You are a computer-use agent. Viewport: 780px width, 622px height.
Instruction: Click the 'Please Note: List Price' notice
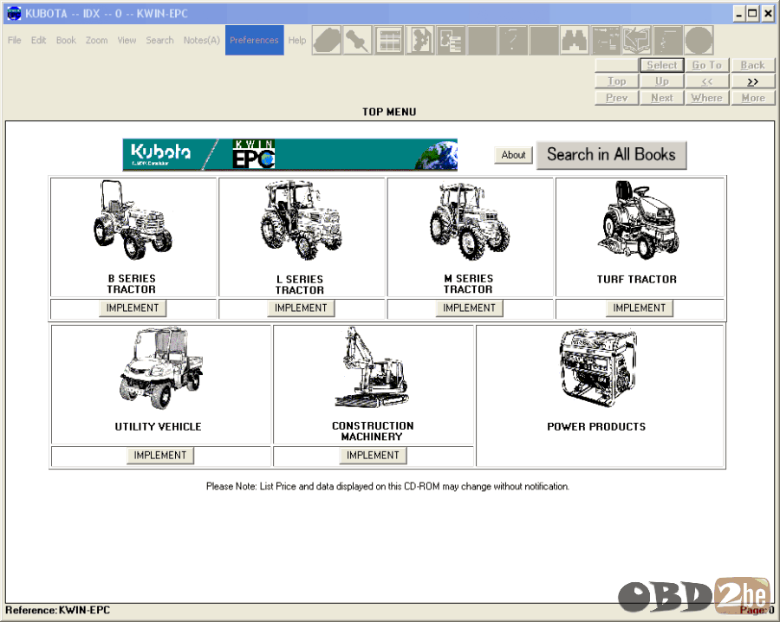[x=387, y=486]
